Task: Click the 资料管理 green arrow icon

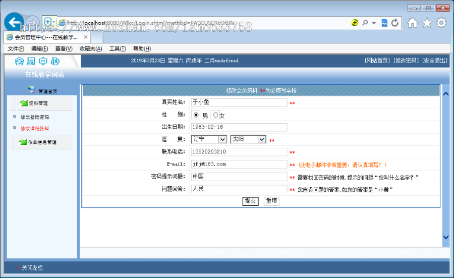Action: [x=23, y=103]
